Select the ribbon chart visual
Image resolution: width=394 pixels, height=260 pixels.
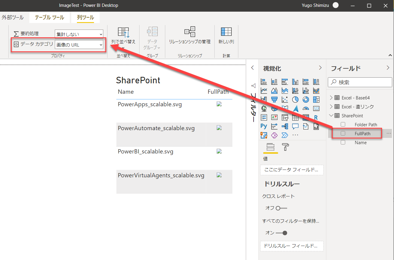(x=316, y=90)
